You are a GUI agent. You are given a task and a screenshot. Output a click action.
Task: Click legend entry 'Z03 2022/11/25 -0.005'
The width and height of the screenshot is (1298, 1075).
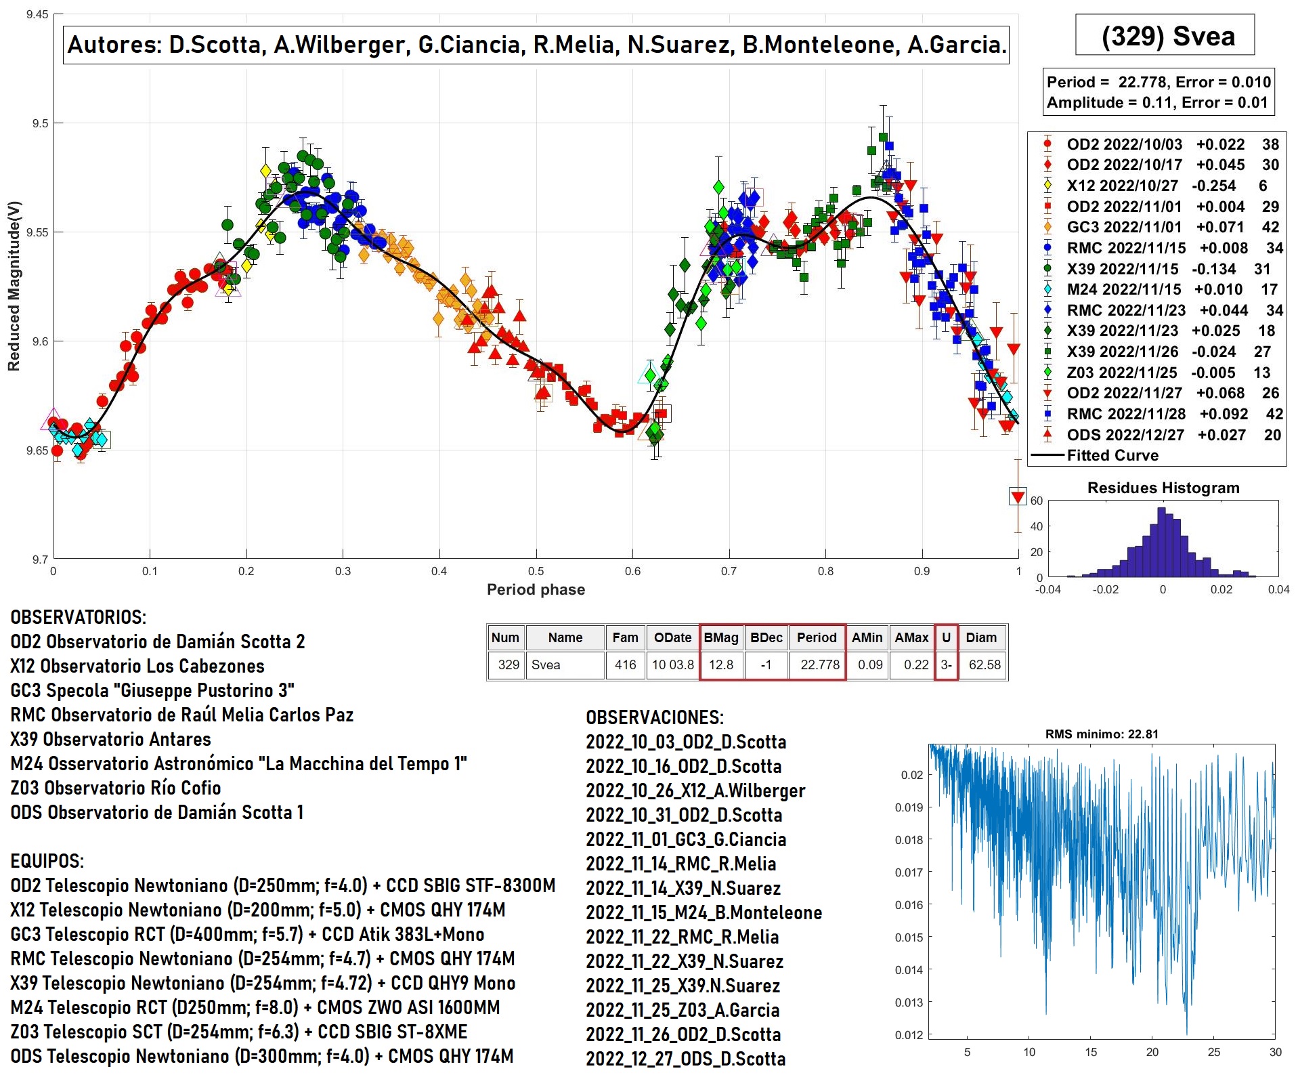pos(1156,373)
